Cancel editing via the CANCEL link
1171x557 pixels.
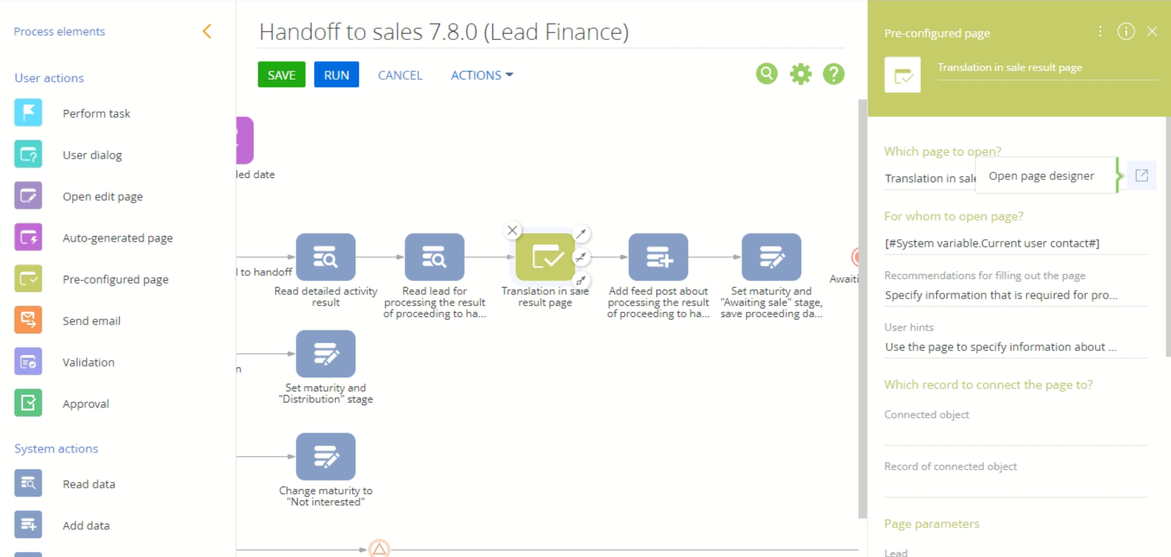400,75
